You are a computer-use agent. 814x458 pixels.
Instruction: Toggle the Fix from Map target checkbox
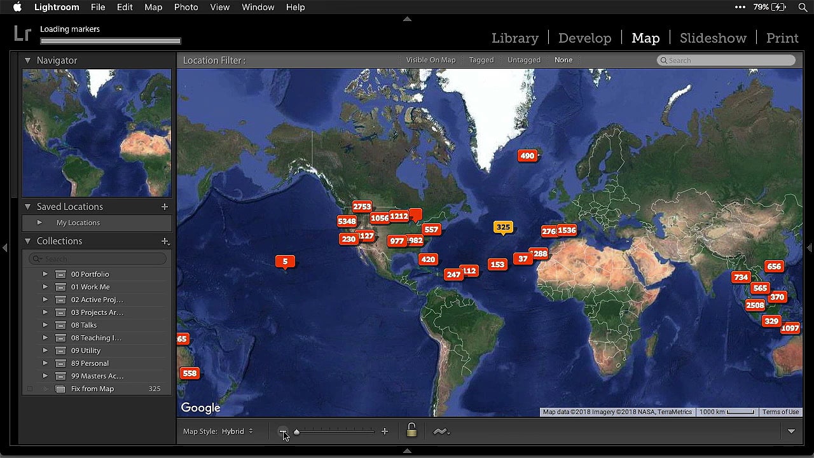pyautogui.click(x=29, y=389)
